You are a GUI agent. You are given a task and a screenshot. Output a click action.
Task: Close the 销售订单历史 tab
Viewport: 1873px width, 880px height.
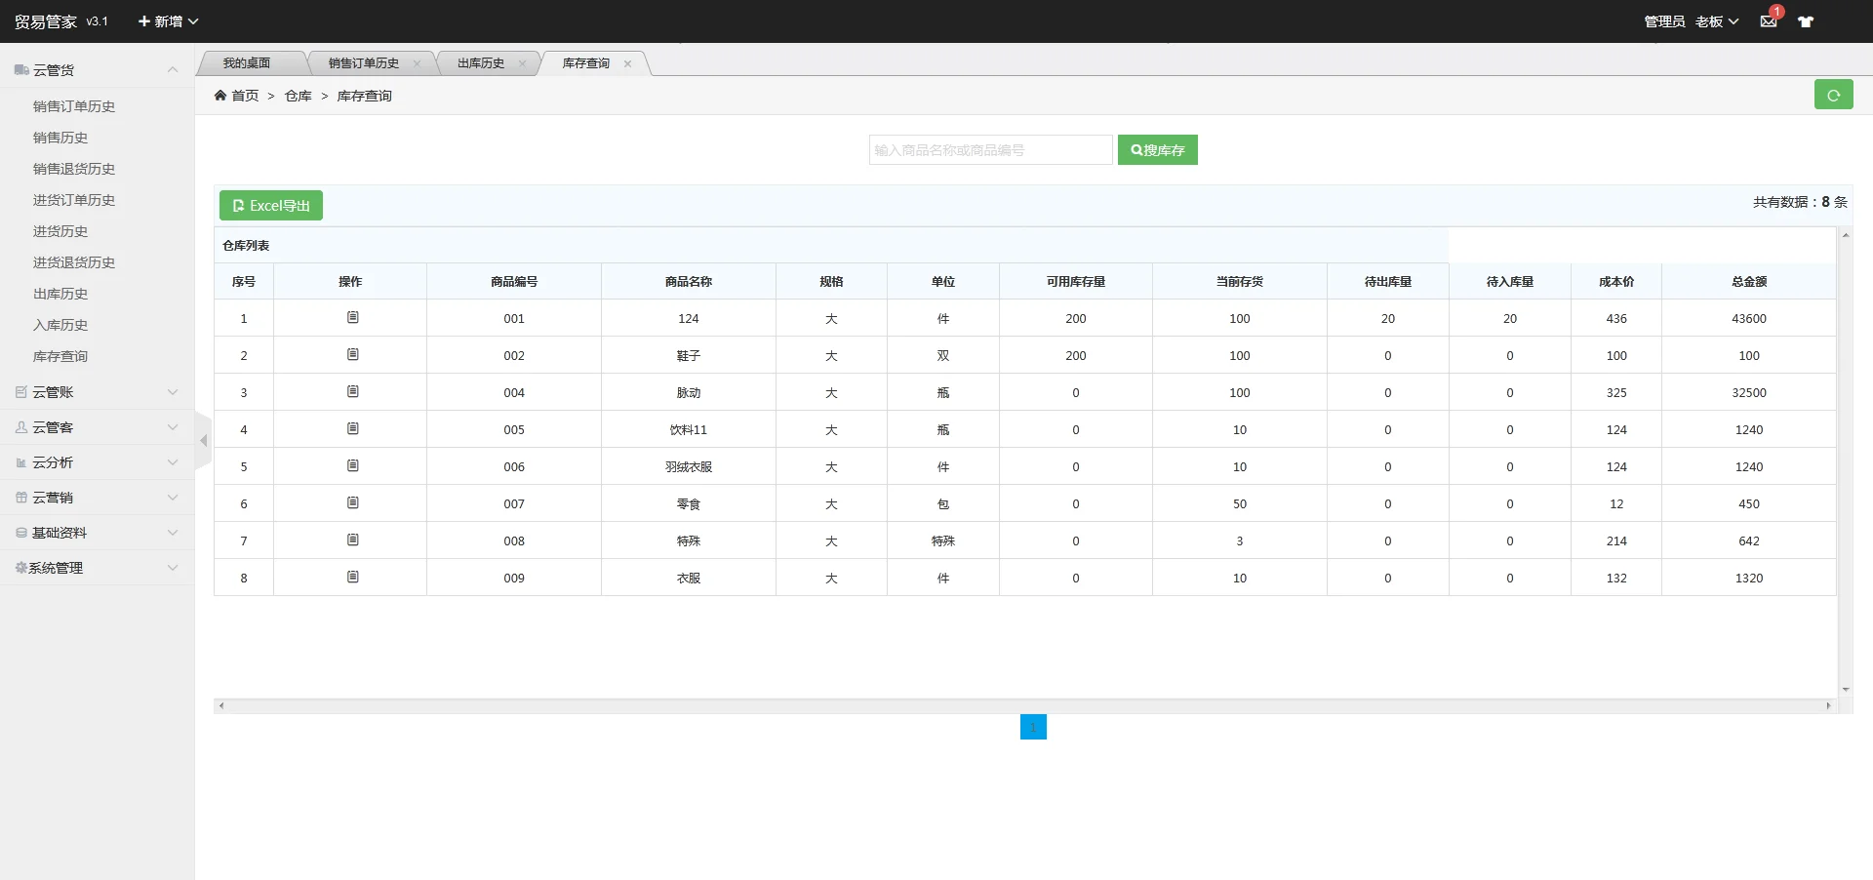pos(417,63)
